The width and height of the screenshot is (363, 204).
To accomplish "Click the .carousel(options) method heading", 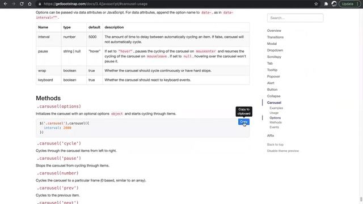I will 59,107.
